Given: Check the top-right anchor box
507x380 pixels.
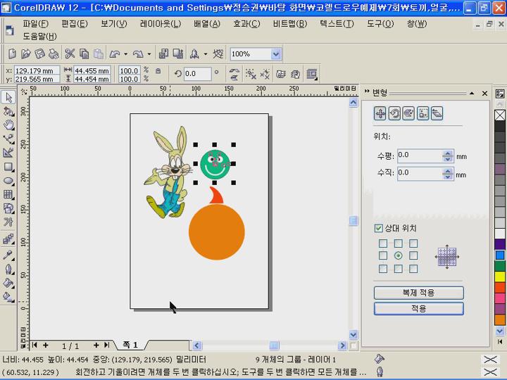Looking at the screenshot, I should tap(413, 243).
